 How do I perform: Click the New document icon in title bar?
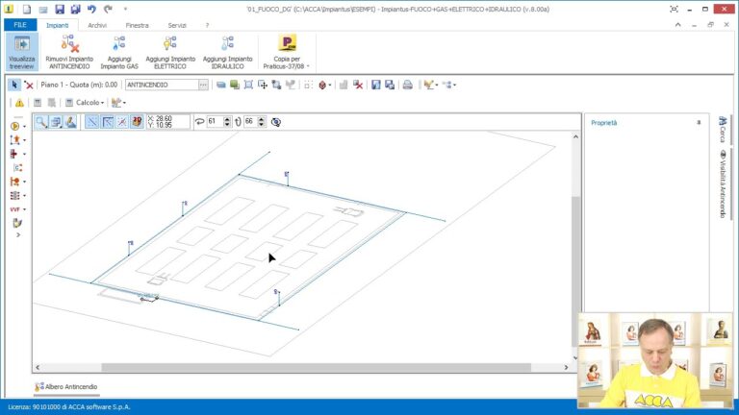tap(27, 9)
